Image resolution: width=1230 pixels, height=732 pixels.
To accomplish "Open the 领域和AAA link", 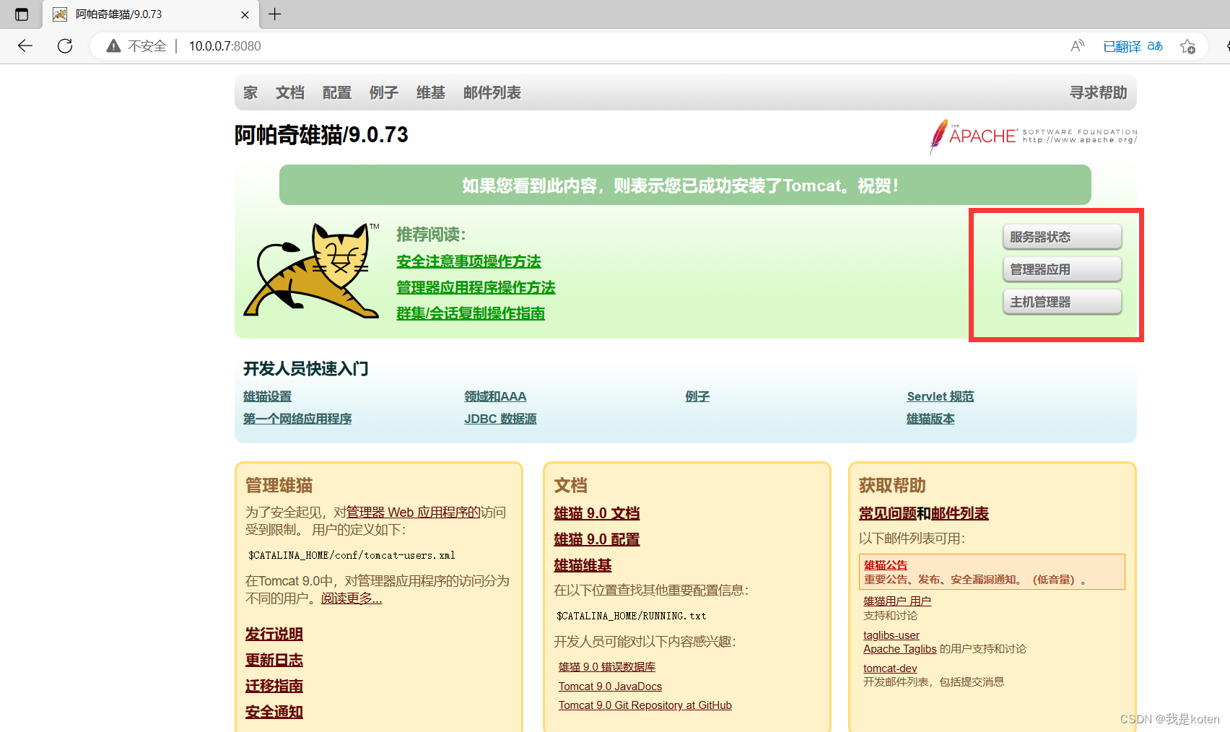I will 495,396.
